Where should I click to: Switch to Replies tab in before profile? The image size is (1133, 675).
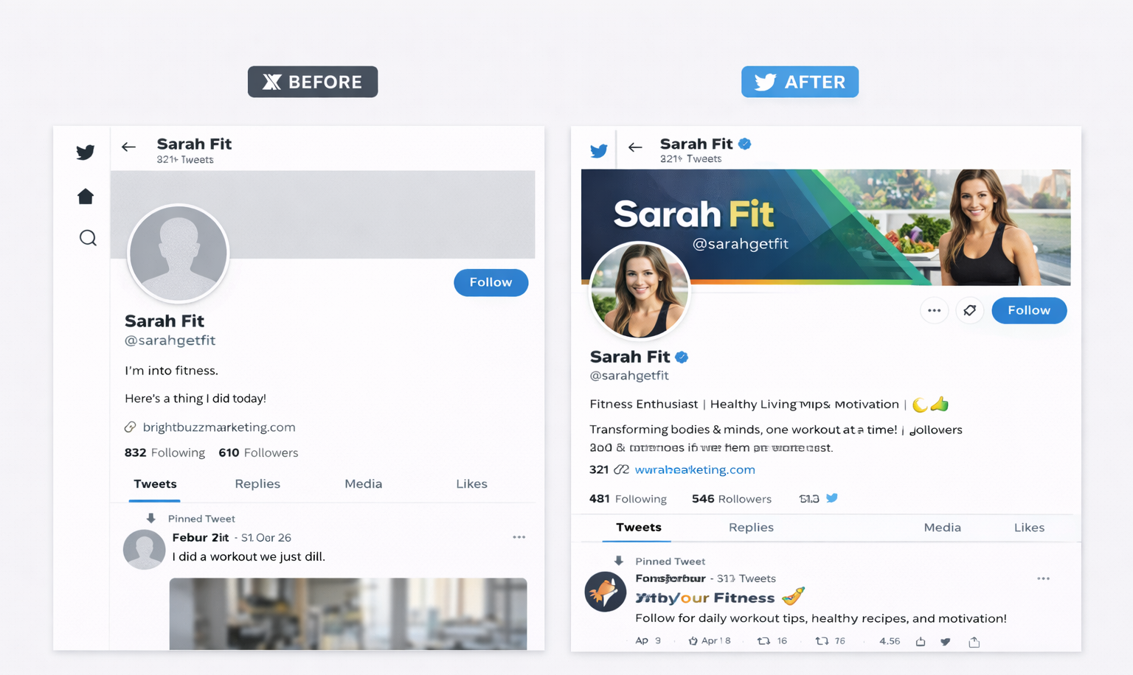point(257,483)
